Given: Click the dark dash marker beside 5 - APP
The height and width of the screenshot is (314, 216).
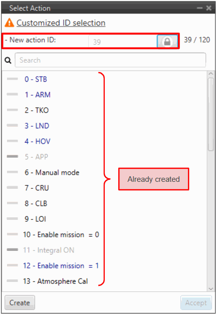Looking at the screenshot, I should 13,156.
